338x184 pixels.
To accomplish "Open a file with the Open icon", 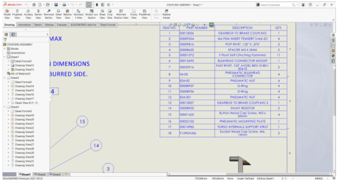I will [48, 4].
